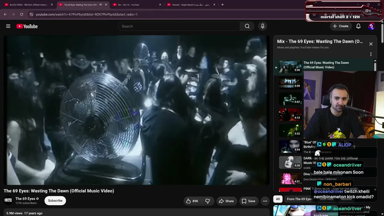
Task: Subscribe to The 69 Eyes channel
Action: coord(55,201)
